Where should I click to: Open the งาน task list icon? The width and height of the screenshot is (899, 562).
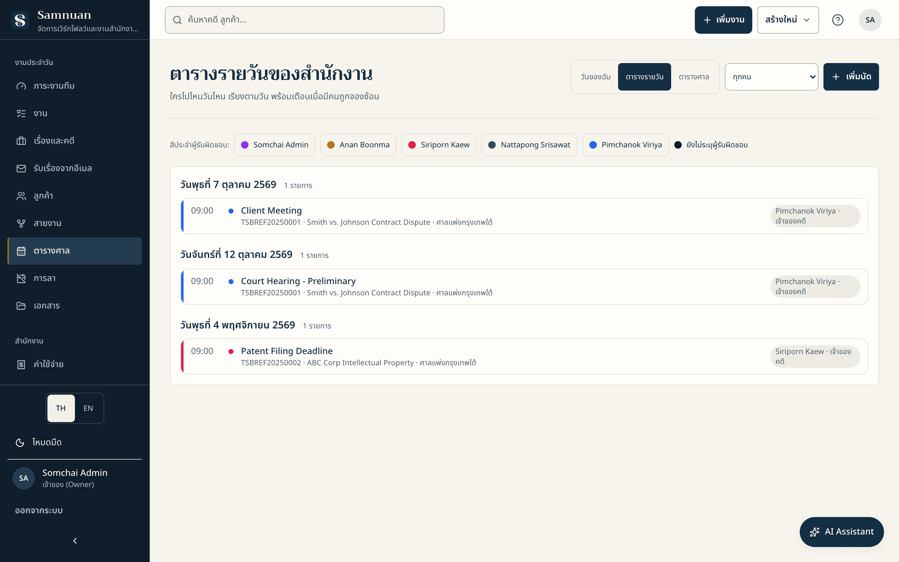point(21,113)
